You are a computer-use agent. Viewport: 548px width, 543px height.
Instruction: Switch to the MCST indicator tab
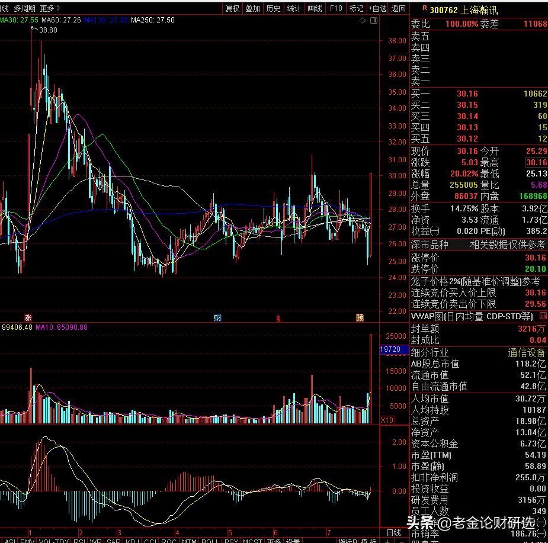(x=252, y=540)
